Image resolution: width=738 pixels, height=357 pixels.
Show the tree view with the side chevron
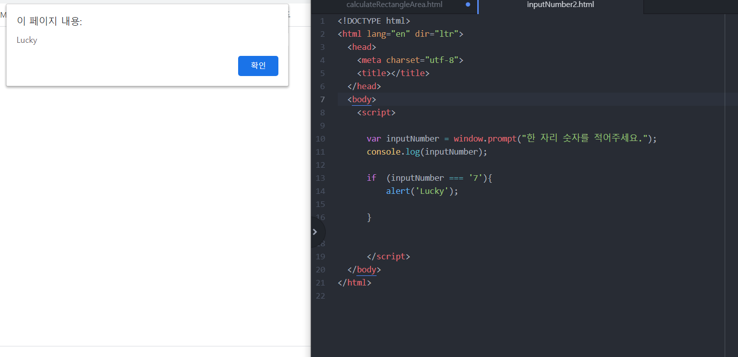(x=316, y=232)
